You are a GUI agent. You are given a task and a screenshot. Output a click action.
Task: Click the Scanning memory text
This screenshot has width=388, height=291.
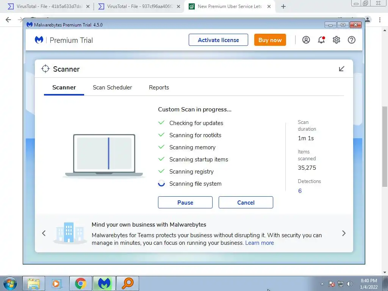point(192,147)
